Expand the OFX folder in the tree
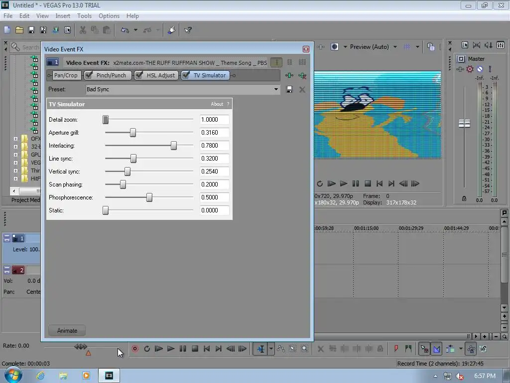510x383 pixels. tap(15, 139)
